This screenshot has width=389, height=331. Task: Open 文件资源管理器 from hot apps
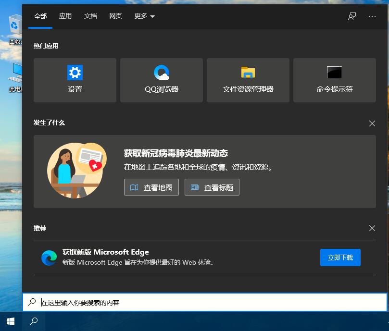(x=248, y=80)
